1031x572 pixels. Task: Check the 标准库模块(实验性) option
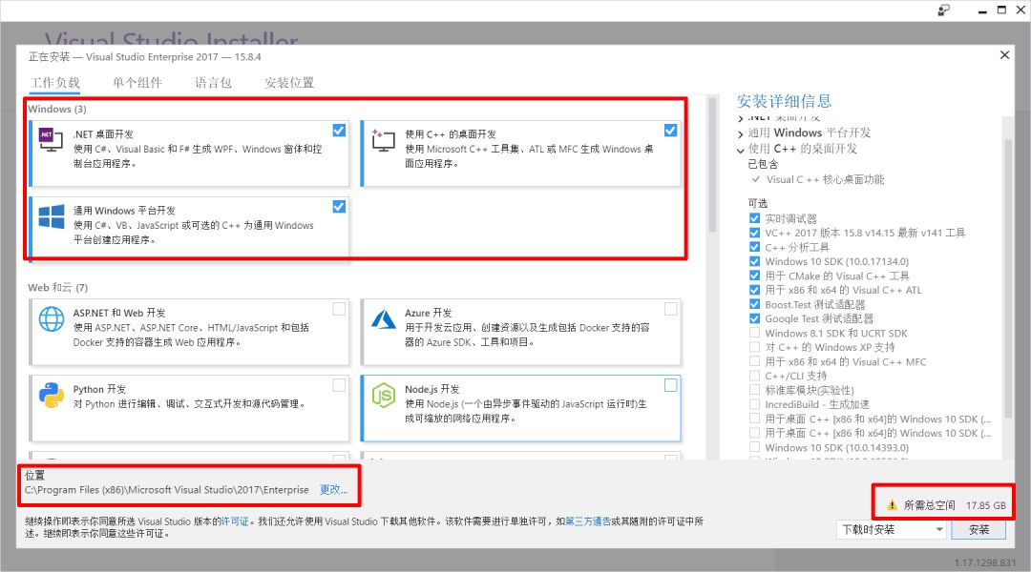point(754,390)
